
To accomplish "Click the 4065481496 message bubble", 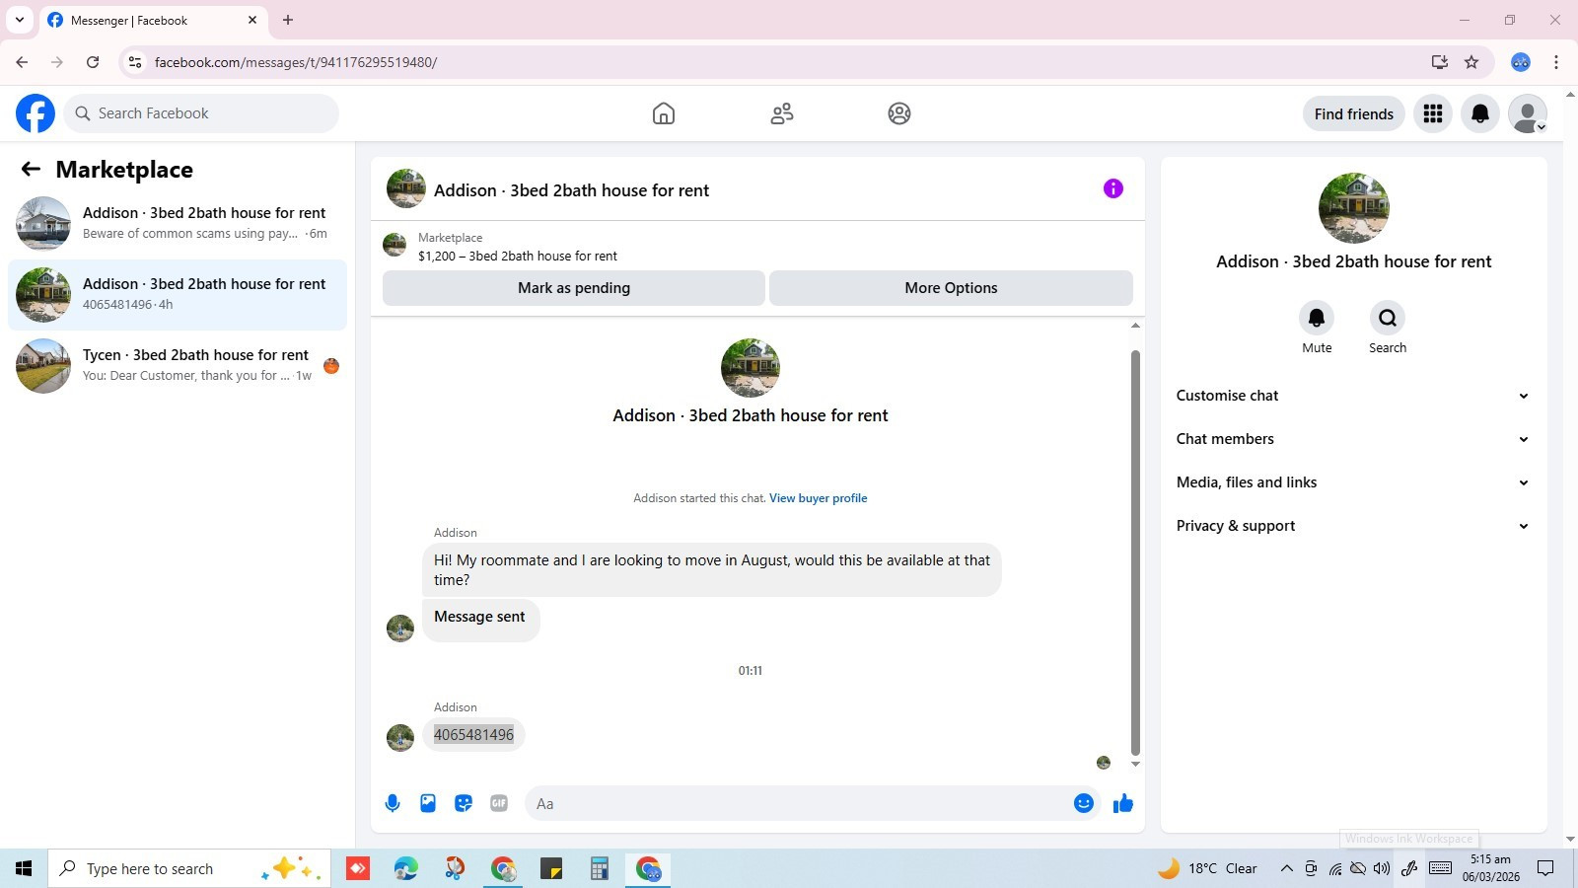I will click(x=473, y=735).
